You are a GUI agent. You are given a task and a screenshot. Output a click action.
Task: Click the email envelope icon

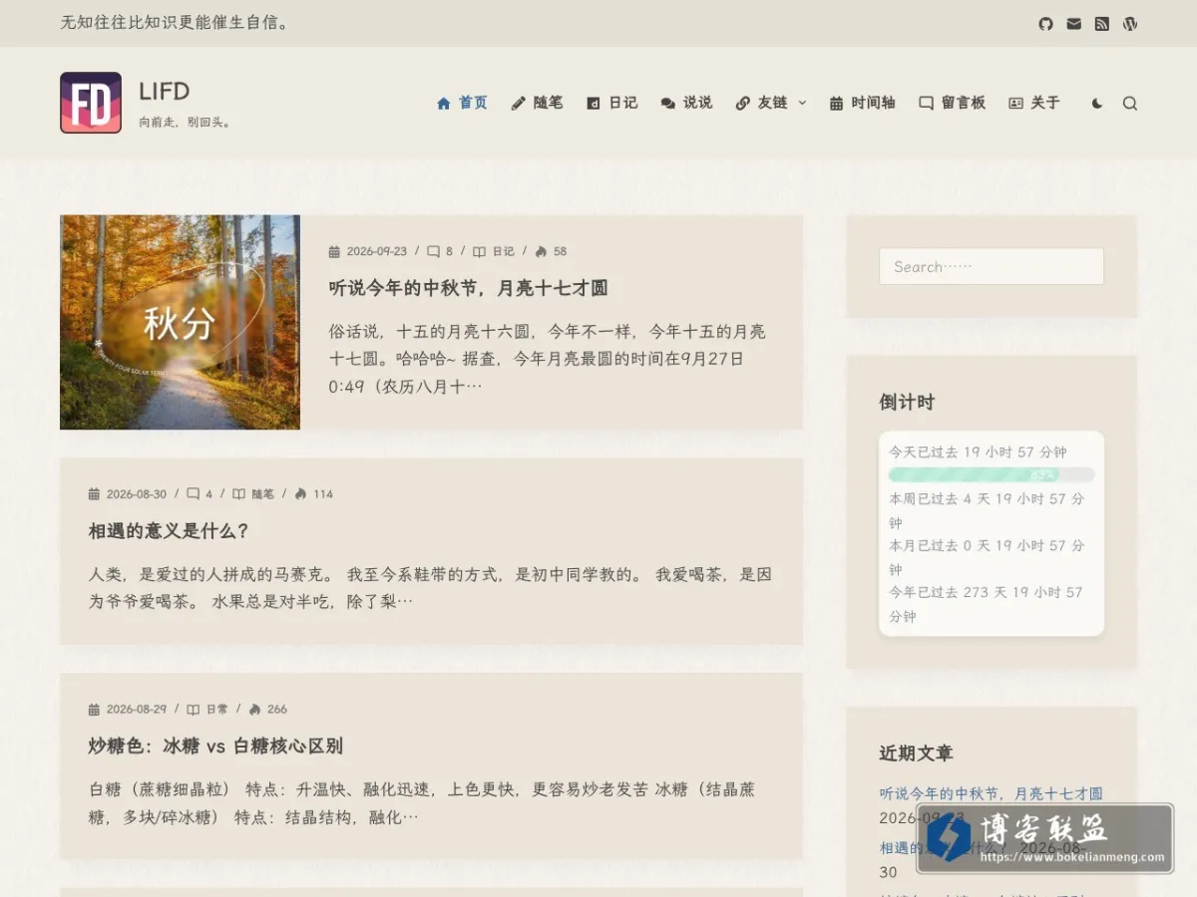click(1073, 23)
